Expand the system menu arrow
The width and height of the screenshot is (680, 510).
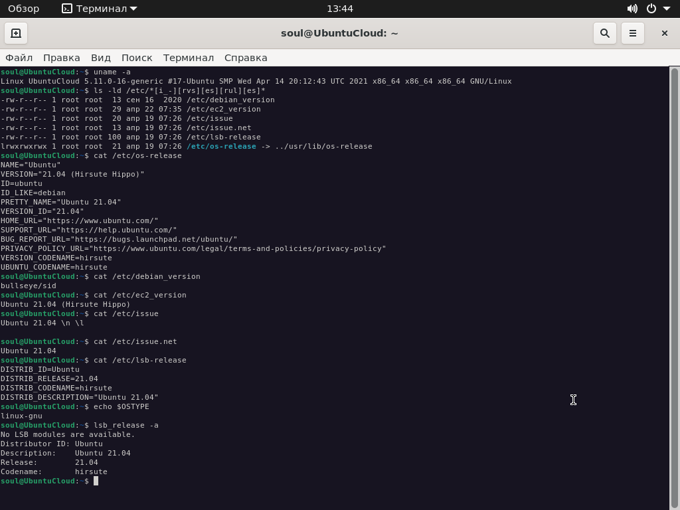point(667,9)
